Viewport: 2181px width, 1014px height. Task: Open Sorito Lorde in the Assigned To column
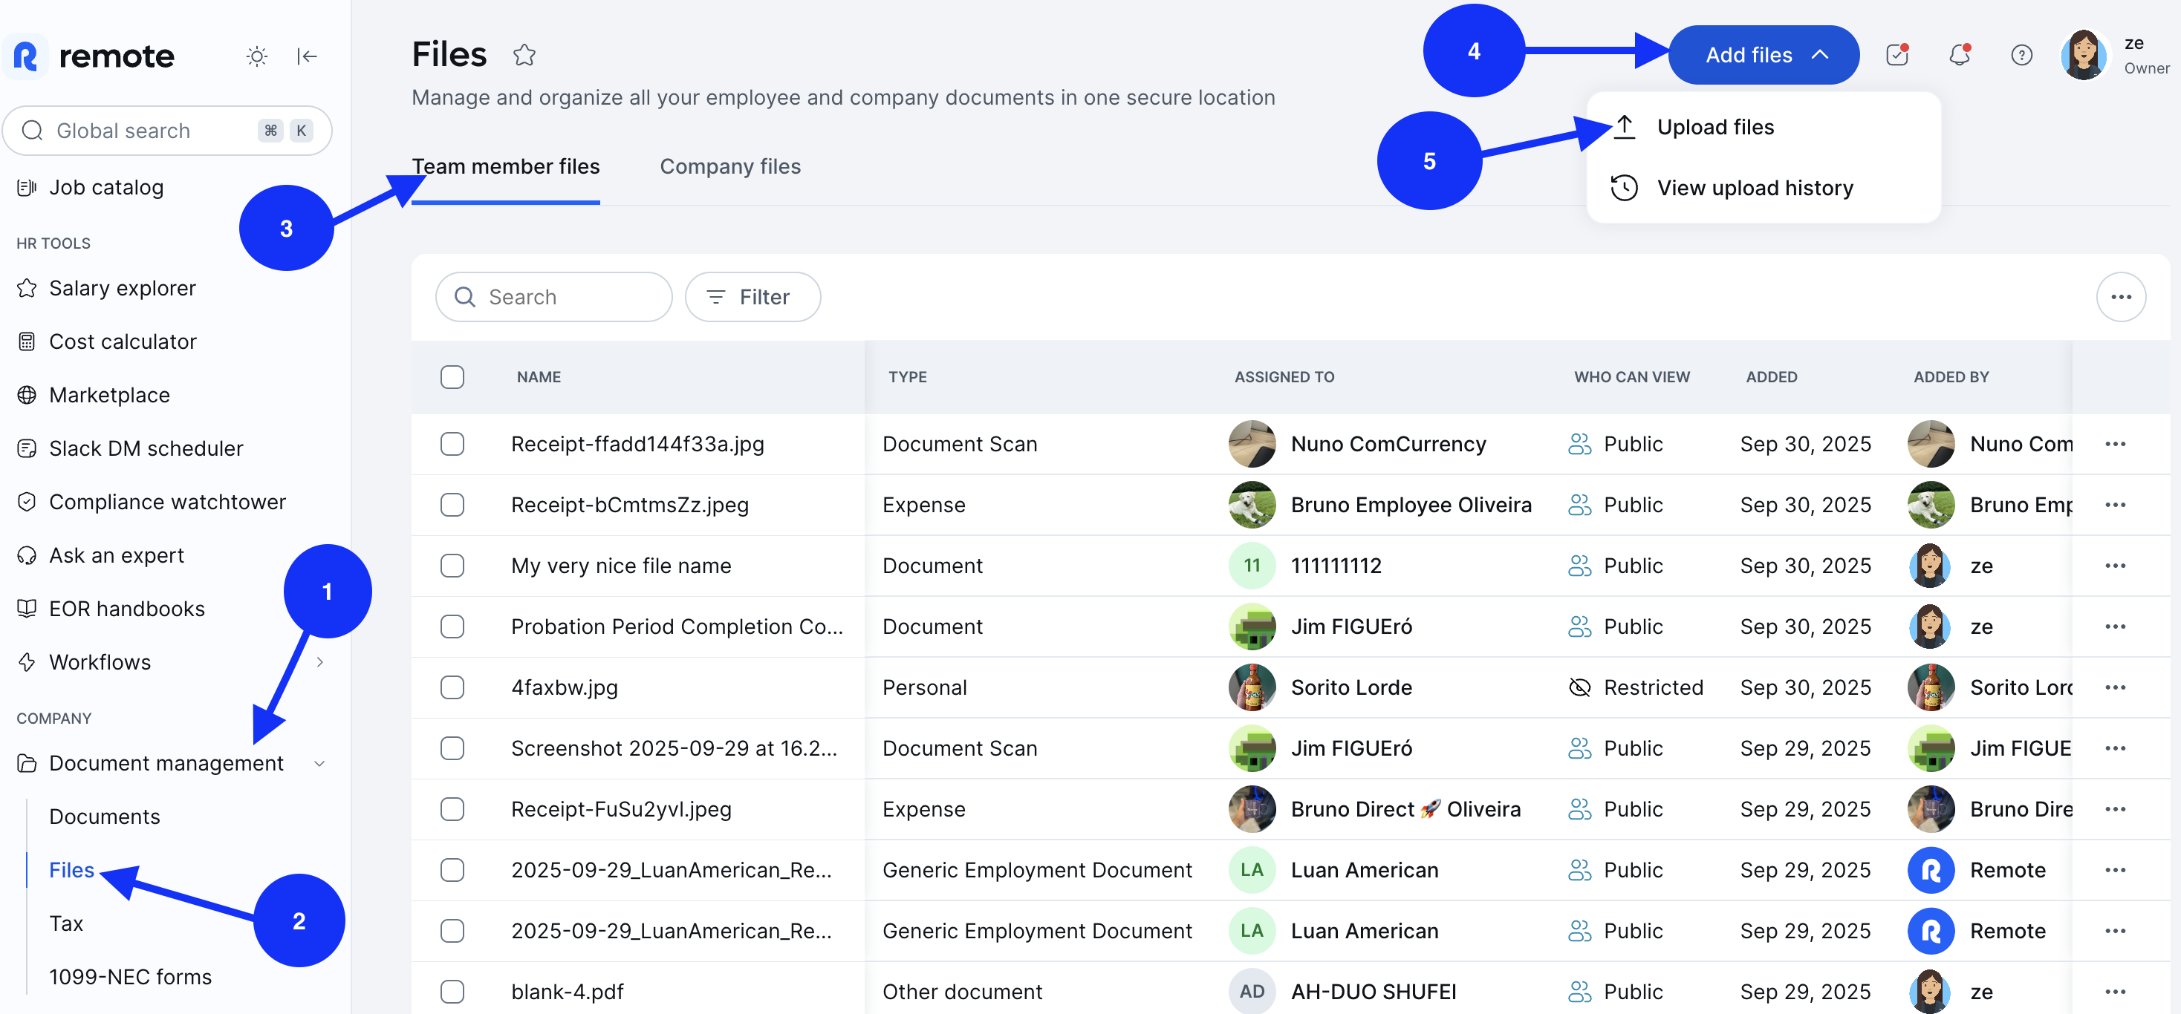[1350, 687]
